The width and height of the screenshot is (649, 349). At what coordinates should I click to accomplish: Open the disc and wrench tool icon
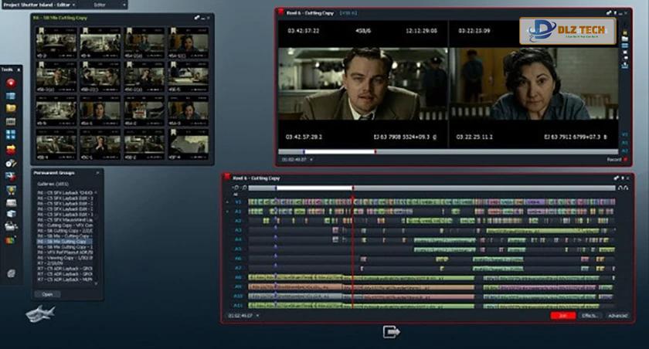pyautogui.click(x=11, y=163)
